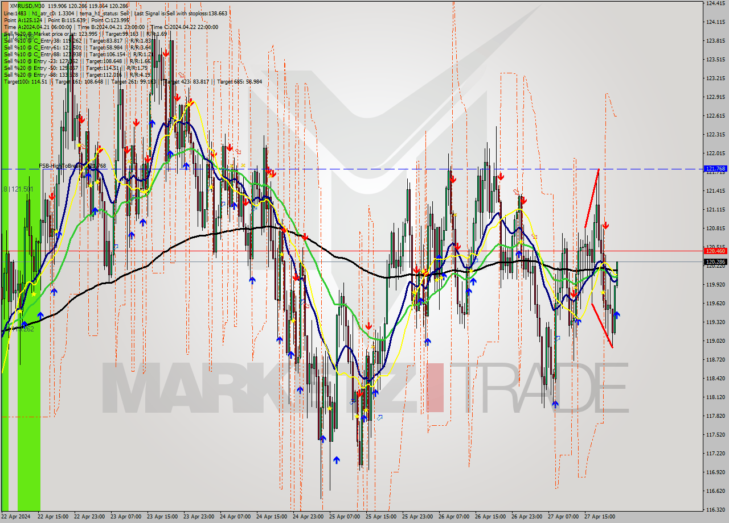Click the 122.615 price axis label
This screenshot has height=523, width=729.
(x=715, y=116)
